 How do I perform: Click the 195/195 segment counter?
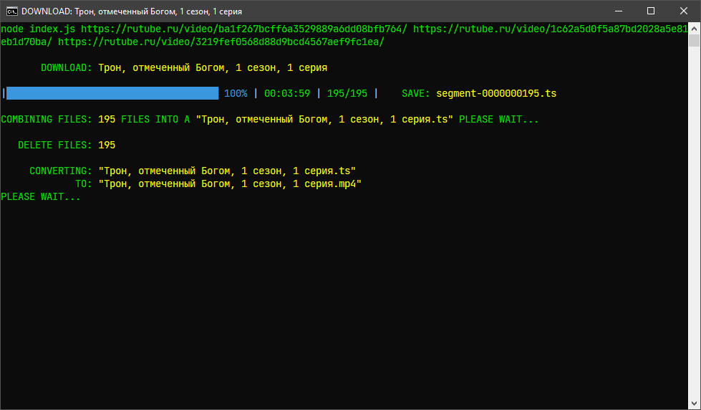tap(347, 94)
